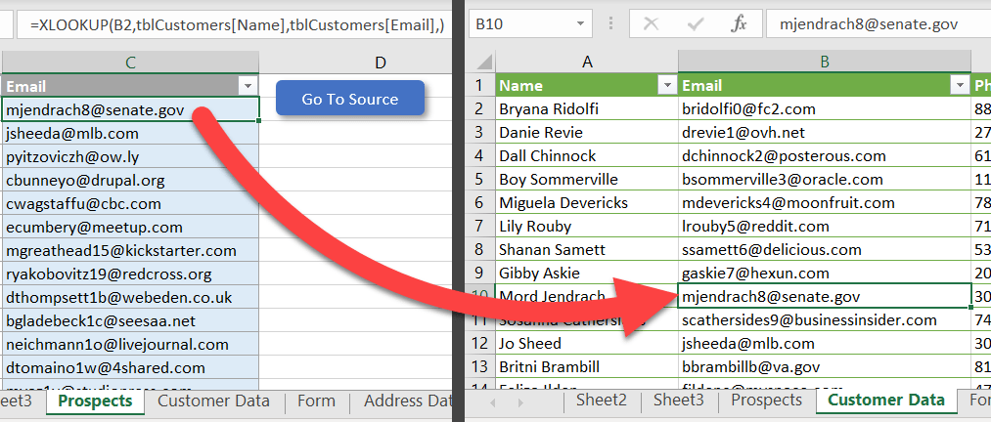Switch to the Prospects tab in left window
This screenshot has height=422, width=991.
pos(95,401)
